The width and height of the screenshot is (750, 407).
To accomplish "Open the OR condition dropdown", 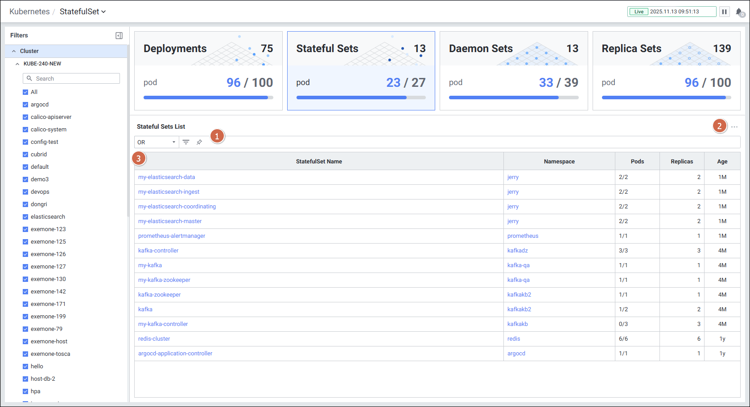I will pos(157,142).
